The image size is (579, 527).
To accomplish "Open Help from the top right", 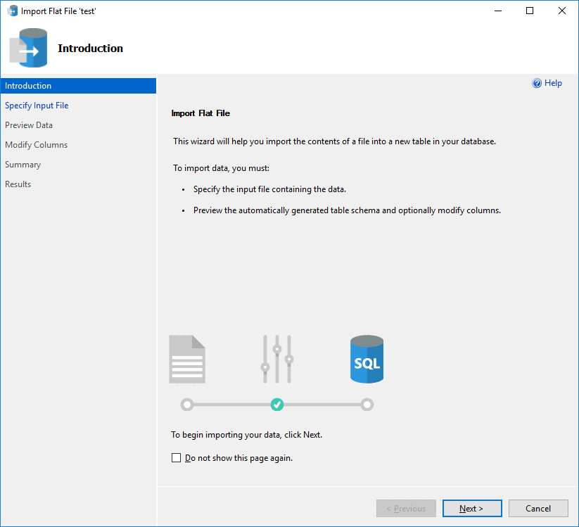I will (547, 82).
